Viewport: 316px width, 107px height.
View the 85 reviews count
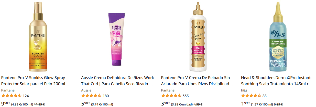[x=265, y=96]
